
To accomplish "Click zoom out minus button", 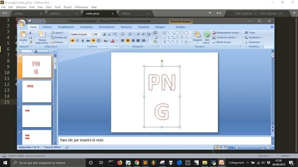I will click(237, 147).
